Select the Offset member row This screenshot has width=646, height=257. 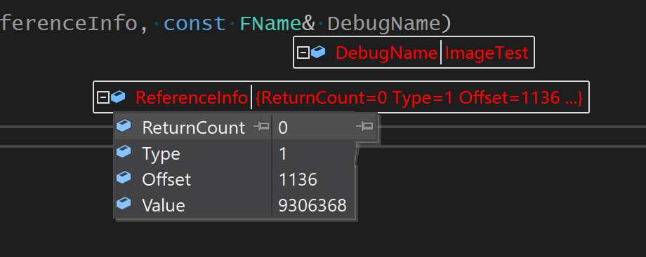click(x=234, y=179)
